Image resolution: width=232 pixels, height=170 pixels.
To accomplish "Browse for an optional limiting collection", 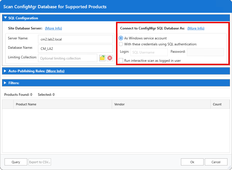I will pos(102,58).
